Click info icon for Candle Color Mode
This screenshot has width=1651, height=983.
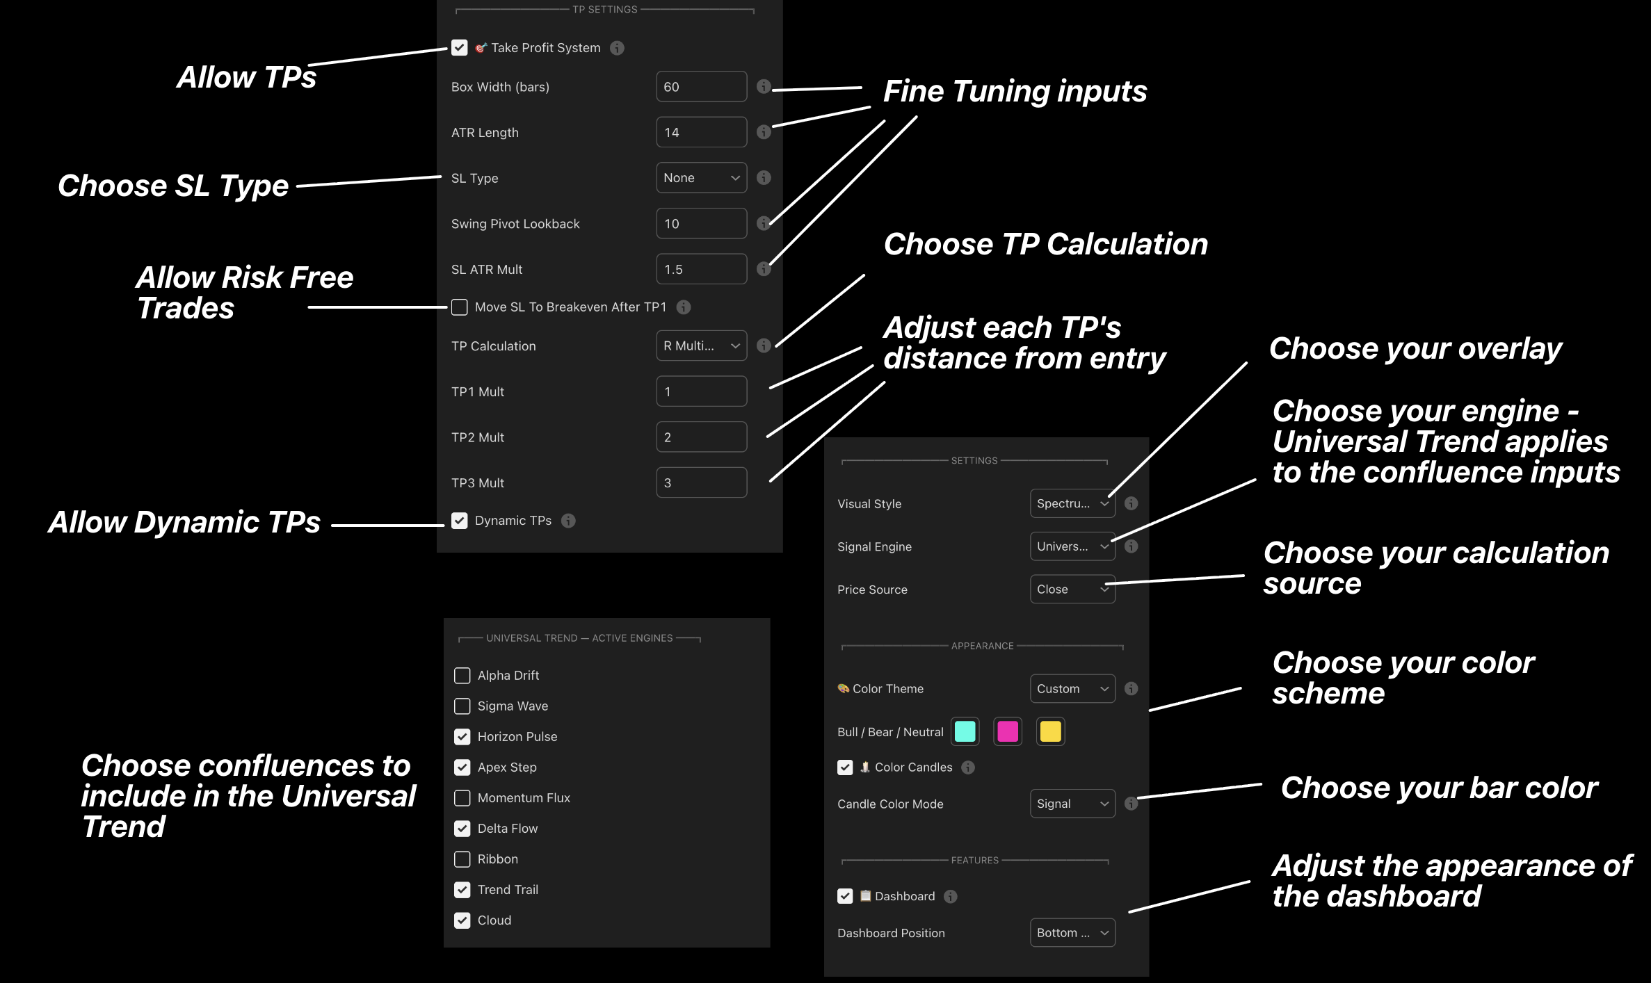click(x=1131, y=804)
